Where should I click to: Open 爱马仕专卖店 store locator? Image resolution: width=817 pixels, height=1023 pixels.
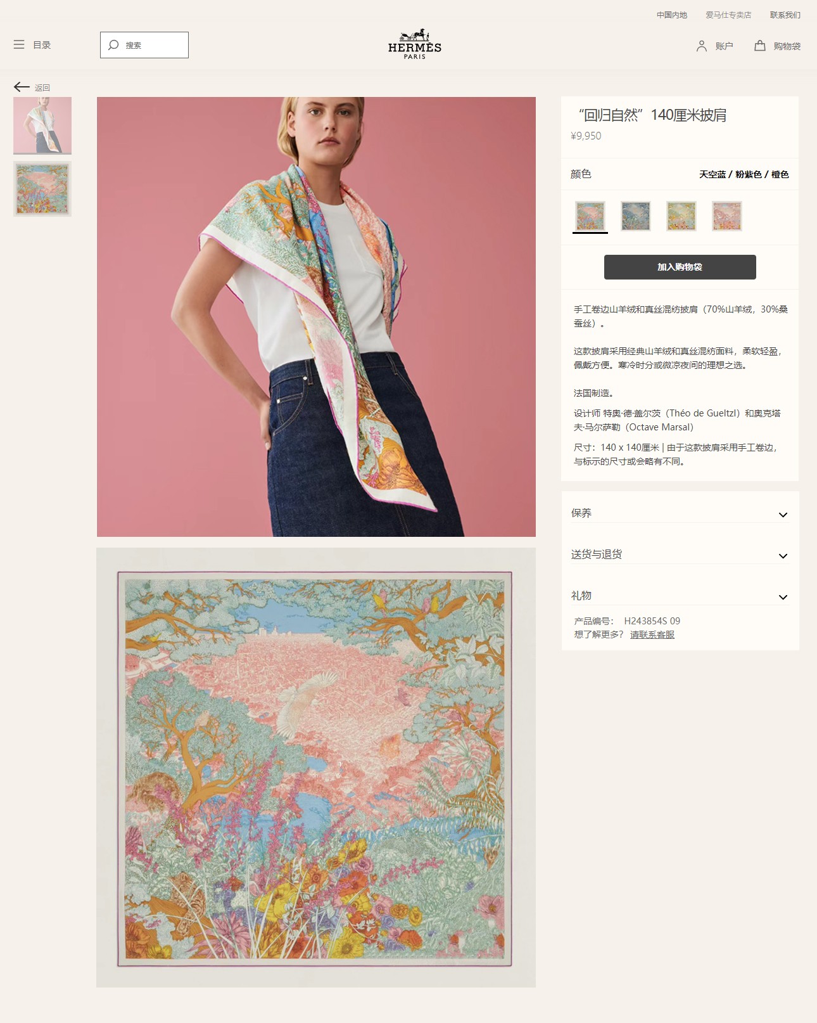pyautogui.click(x=728, y=15)
